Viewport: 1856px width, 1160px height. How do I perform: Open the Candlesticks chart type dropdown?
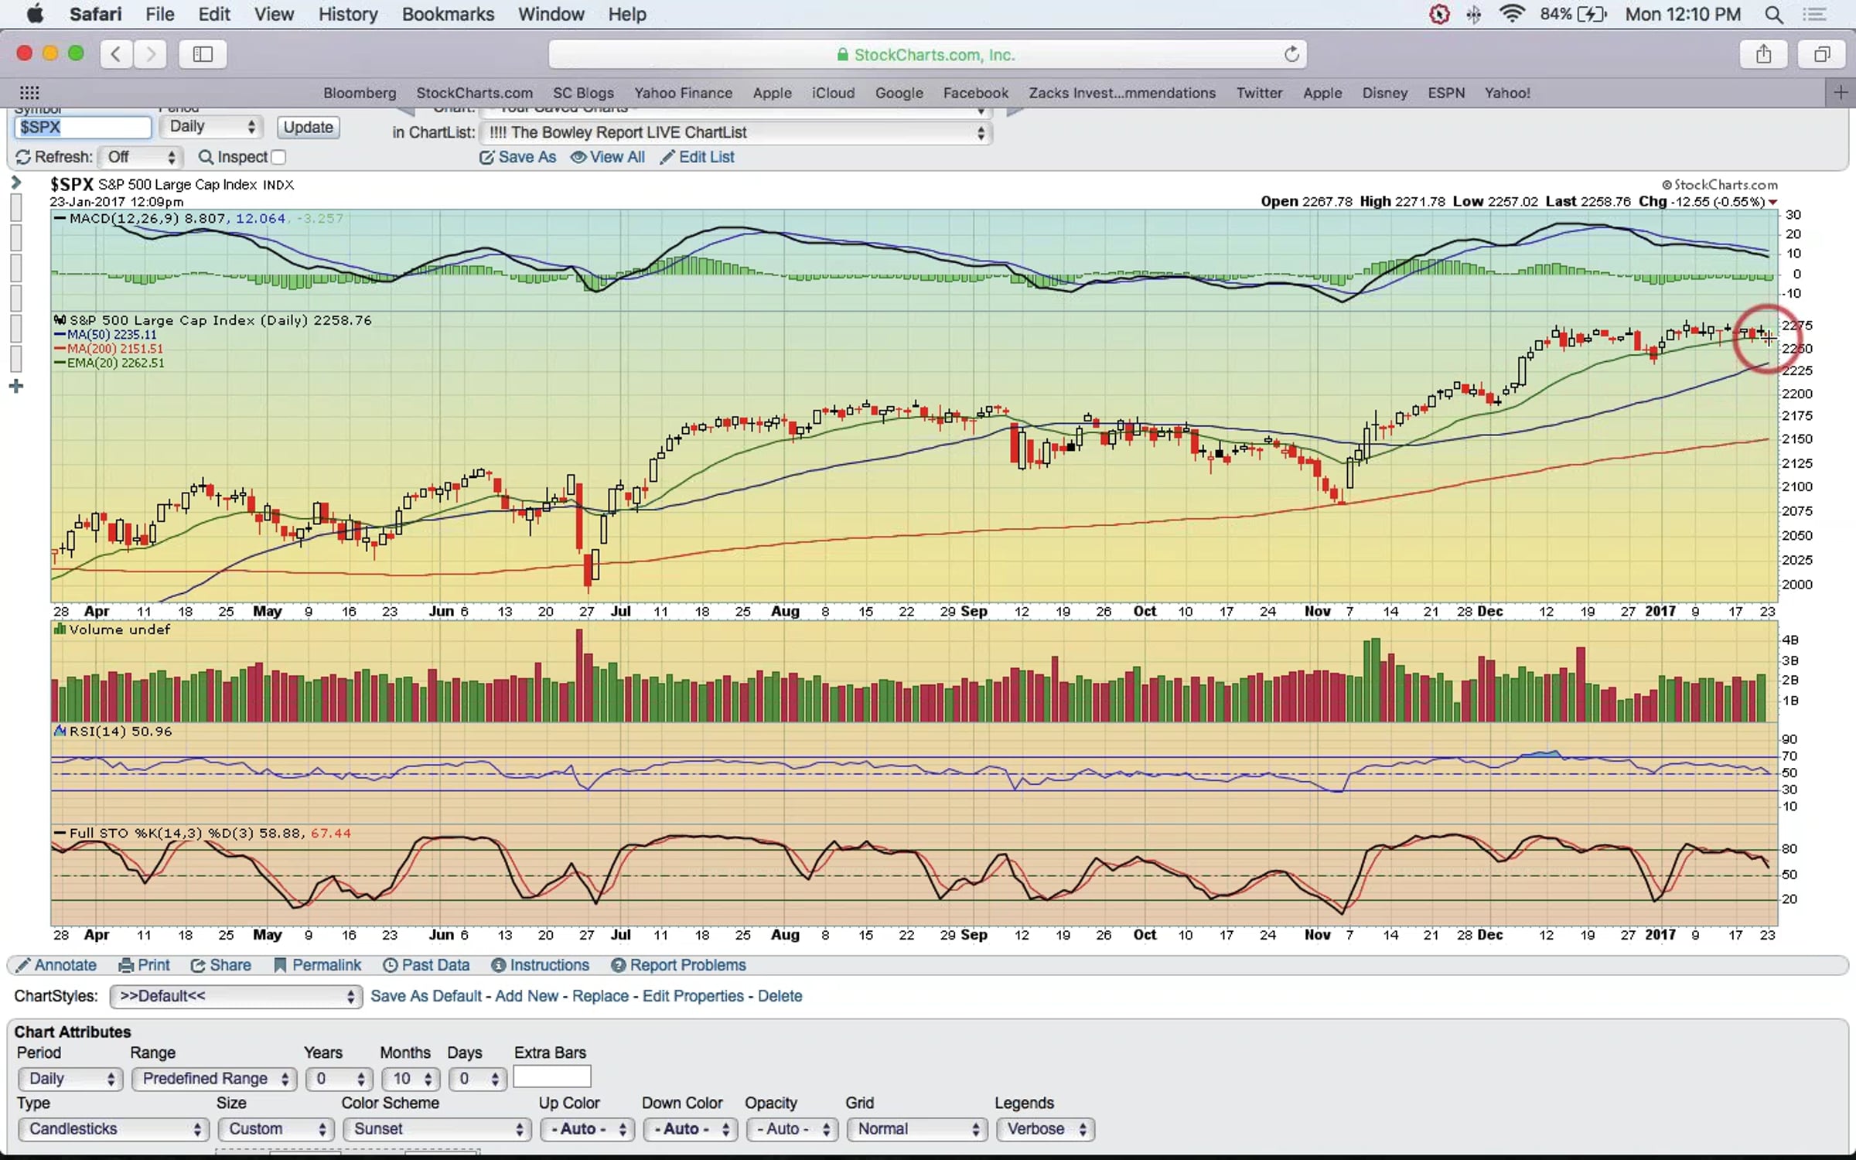point(114,1129)
